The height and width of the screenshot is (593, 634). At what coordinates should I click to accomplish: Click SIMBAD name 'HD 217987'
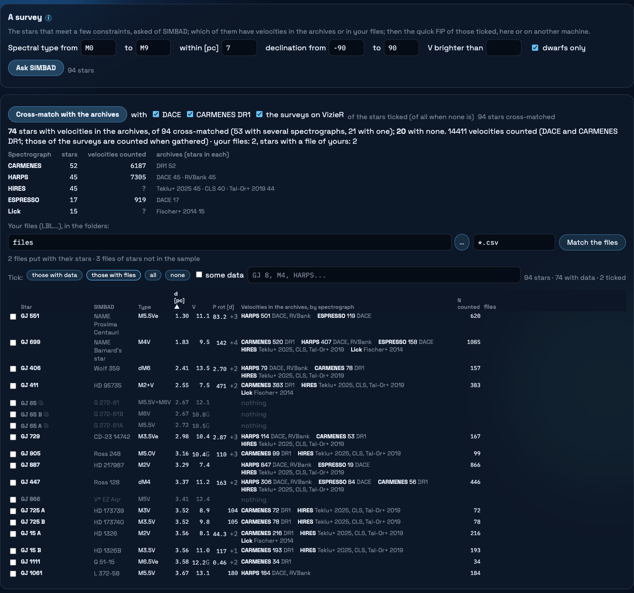109,465
